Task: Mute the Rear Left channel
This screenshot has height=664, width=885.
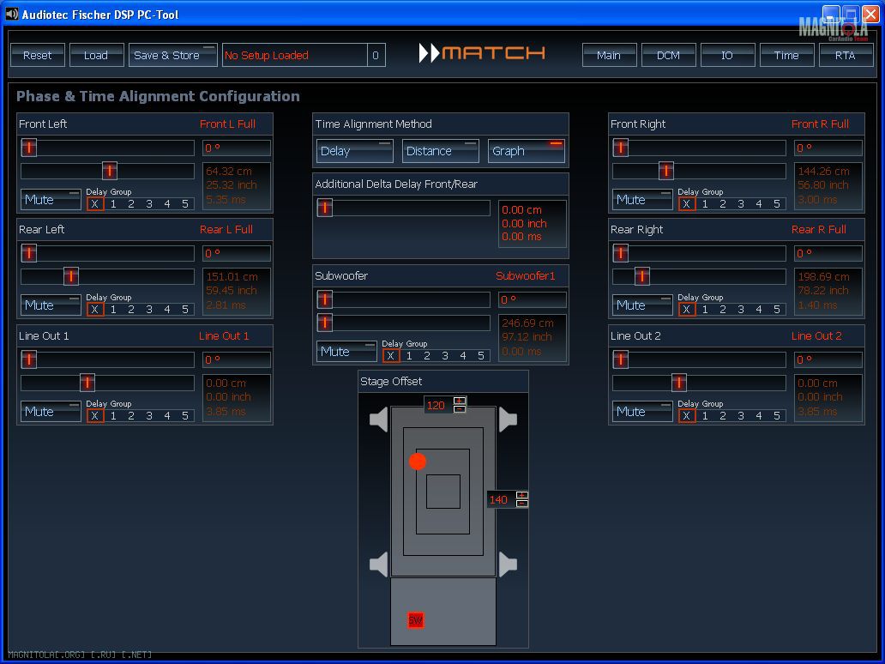Action: tap(51, 305)
